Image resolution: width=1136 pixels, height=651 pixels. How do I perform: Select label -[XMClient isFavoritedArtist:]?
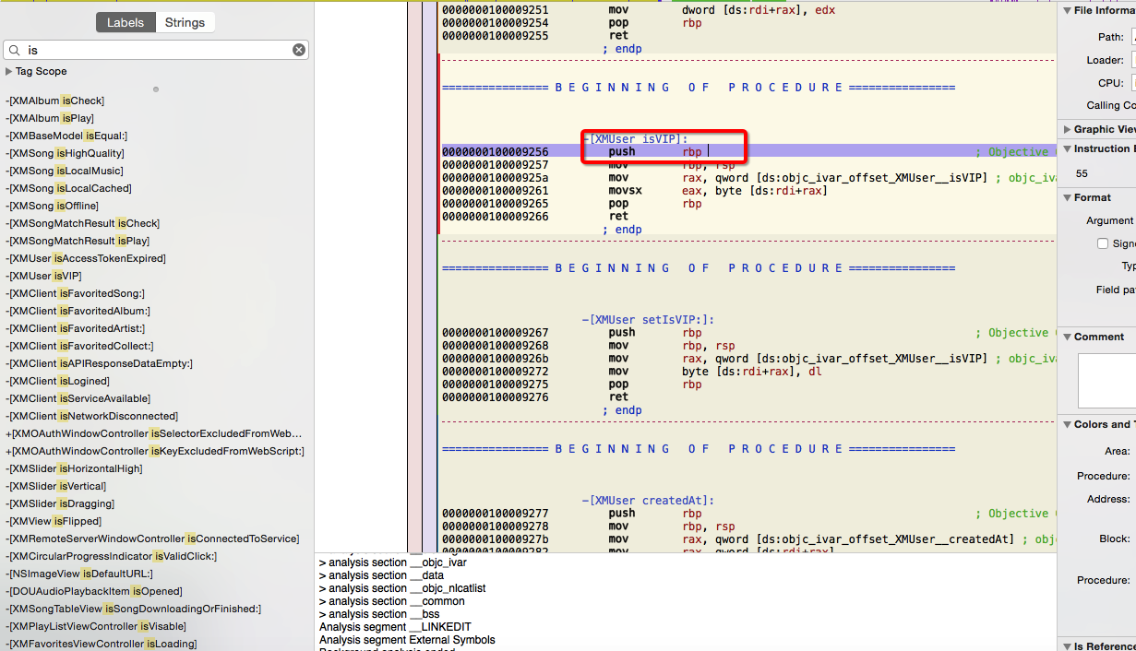coord(75,328)
